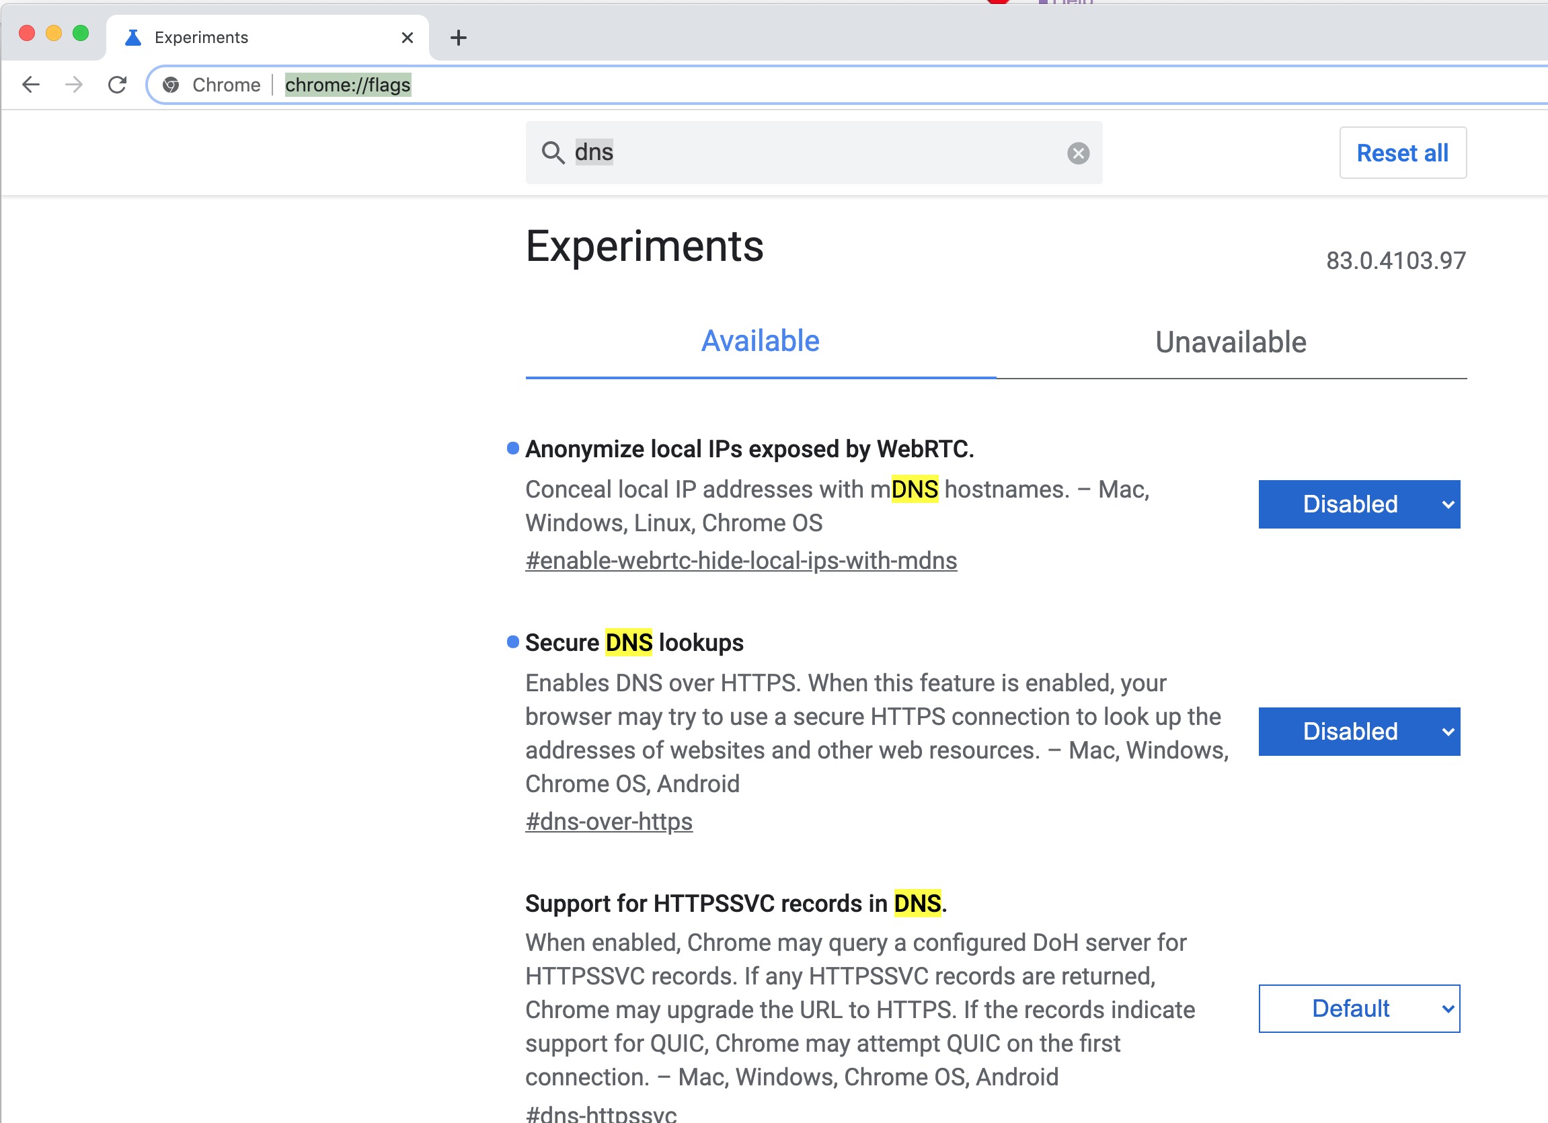Click blue dot beside Anonymize local IPs
1548x1123 pixels.
[x=513, y=449]
